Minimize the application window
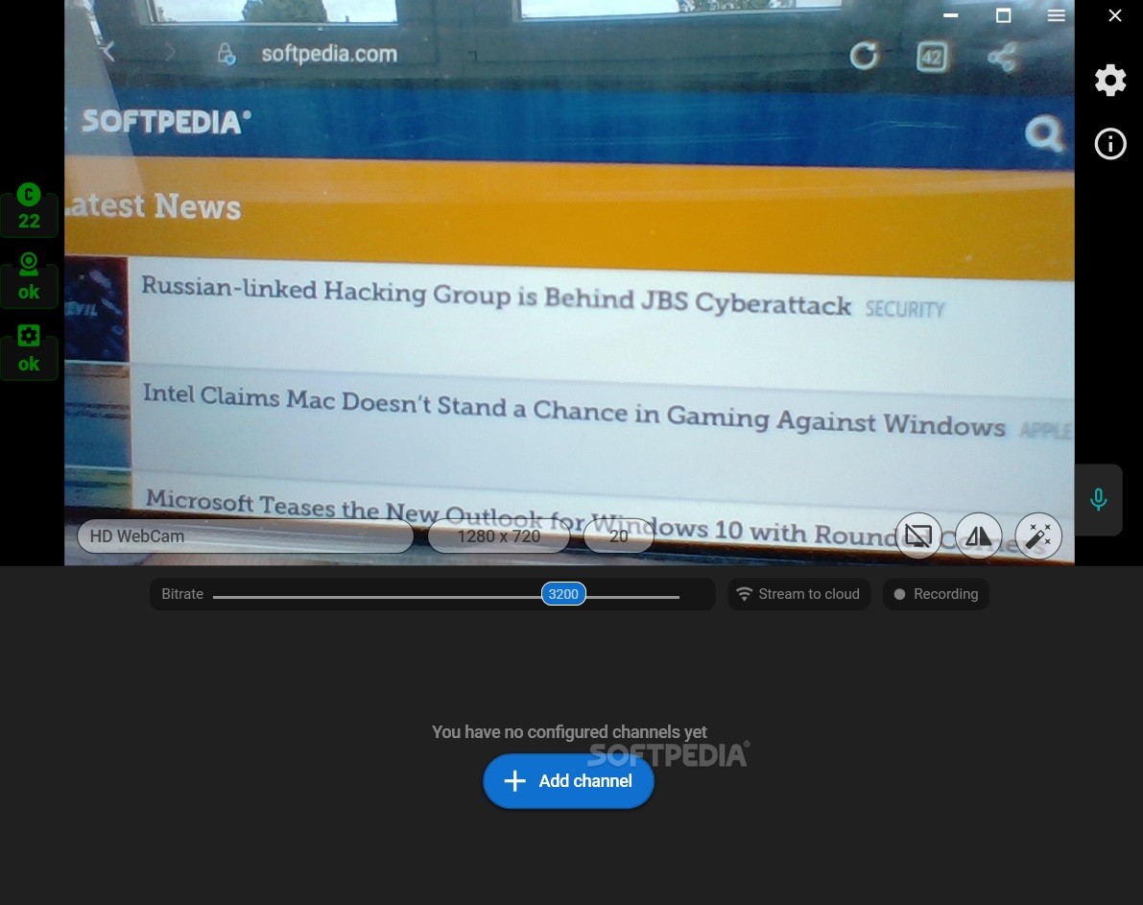This screenshot has height=905, width=1143. 950,15
